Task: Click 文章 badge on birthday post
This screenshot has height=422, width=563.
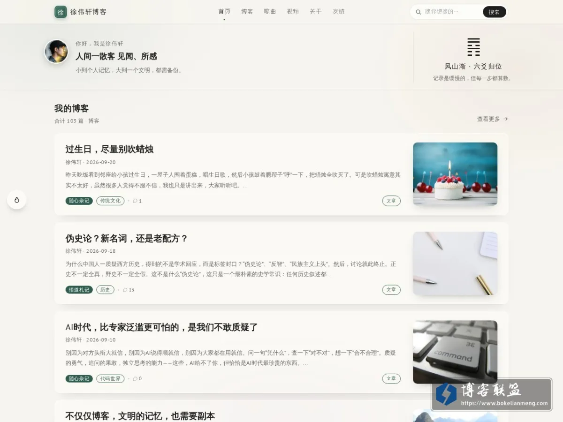Action: pyautogui.click(x=391, y=201)
